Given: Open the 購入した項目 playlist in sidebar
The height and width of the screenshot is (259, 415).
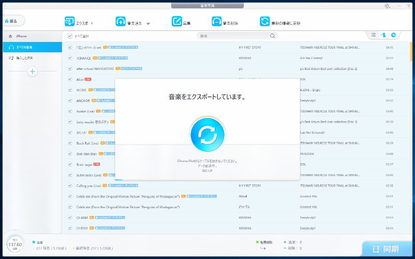Looking at the screenshot, I should [x=32, y=57].
